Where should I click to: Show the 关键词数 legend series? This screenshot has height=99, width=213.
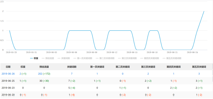pyautogui.click(x=64, y=58)
